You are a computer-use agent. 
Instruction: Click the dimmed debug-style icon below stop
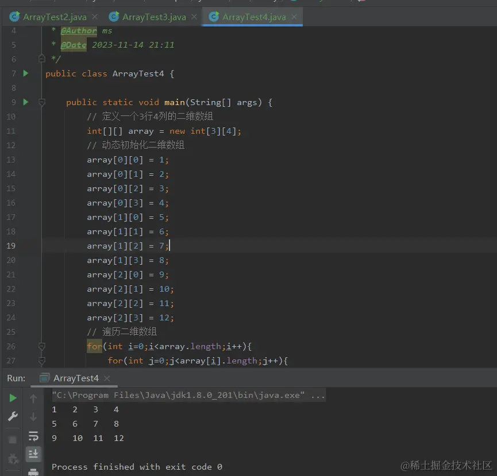[13, 458]
